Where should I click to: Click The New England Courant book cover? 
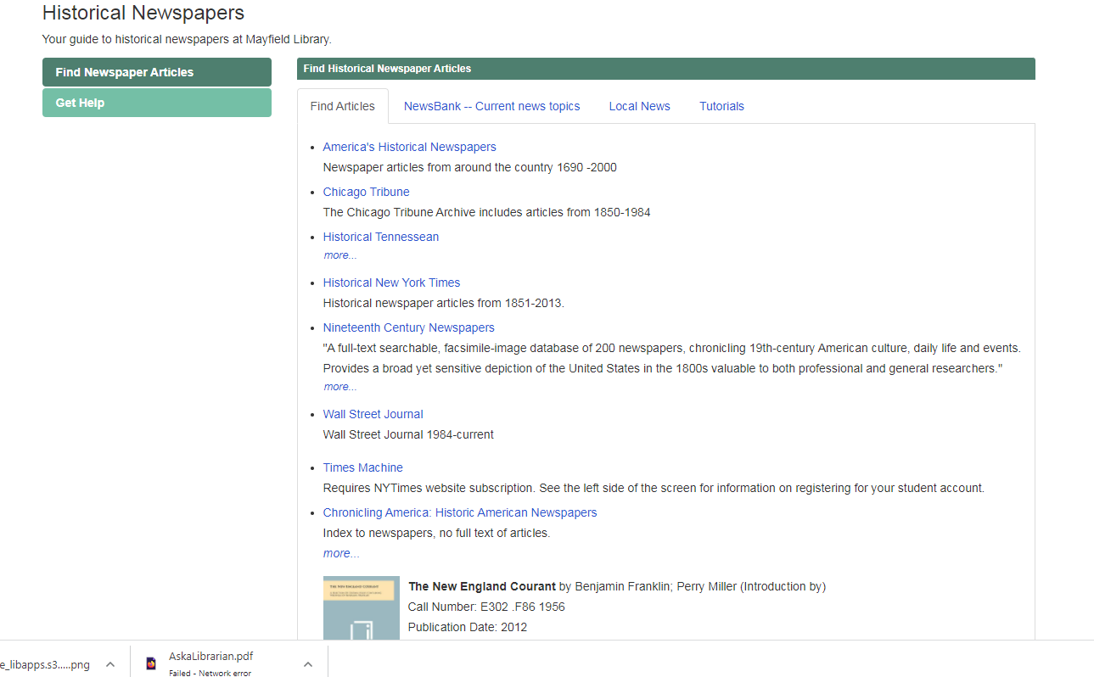361,608
